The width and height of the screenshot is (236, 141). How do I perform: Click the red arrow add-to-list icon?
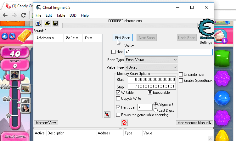click(x=107, y=115)
